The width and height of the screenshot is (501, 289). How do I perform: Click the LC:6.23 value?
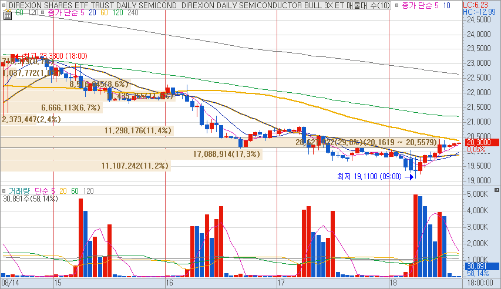click(x=475, y=5)
